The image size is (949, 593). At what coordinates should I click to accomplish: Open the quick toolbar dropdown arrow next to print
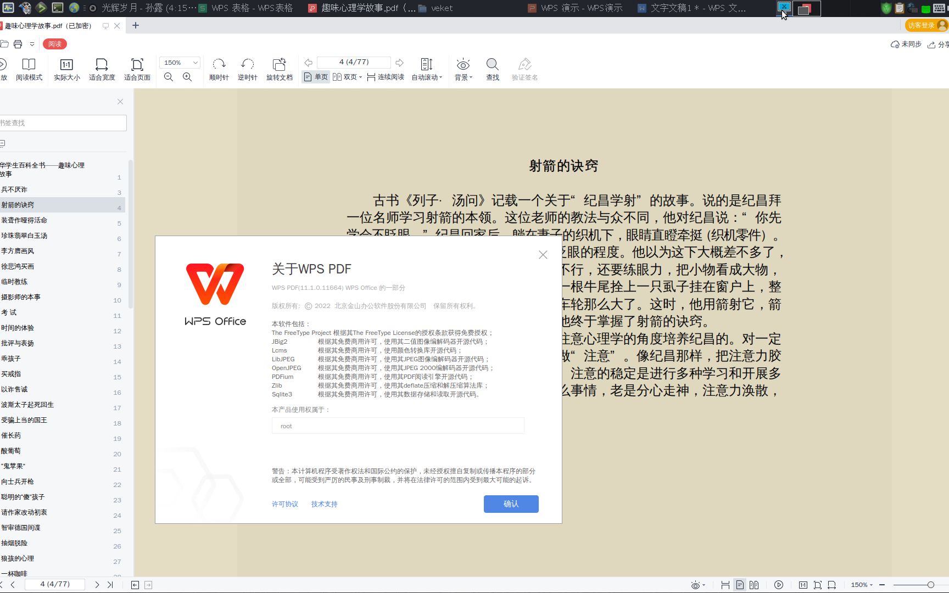[x=32, y=44]
